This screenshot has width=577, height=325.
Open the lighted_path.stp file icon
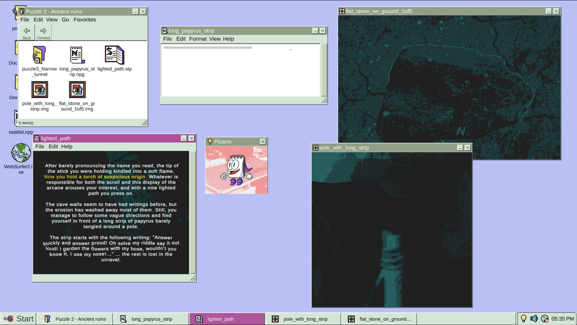[114, 55]
